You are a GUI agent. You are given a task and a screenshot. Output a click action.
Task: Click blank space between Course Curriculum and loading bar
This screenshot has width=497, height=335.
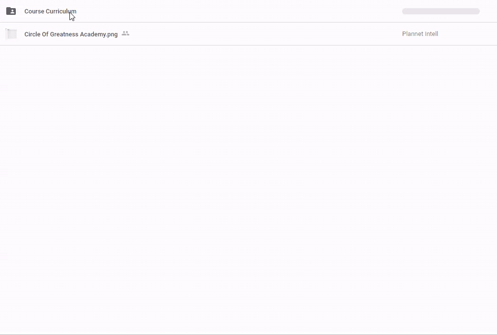click(239, 11)
